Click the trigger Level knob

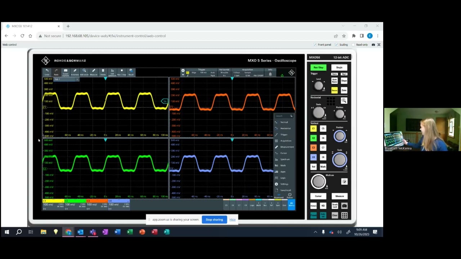(x=318, y=86)
